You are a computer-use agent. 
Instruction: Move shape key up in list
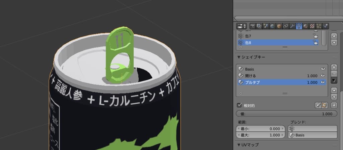[334, 90]
